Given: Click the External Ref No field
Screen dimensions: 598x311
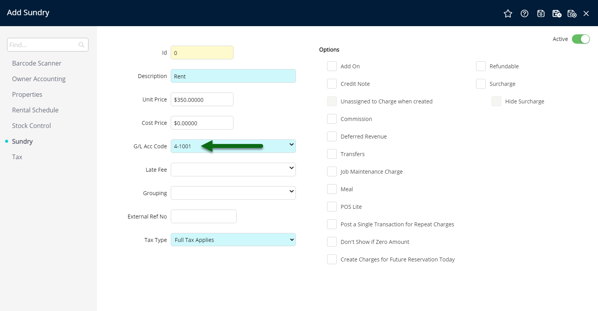Looking at the screenshot, I should tap(203, 217).
